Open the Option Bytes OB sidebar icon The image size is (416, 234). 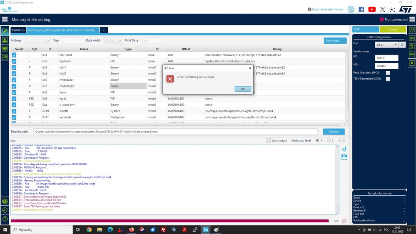pos(5,57)
